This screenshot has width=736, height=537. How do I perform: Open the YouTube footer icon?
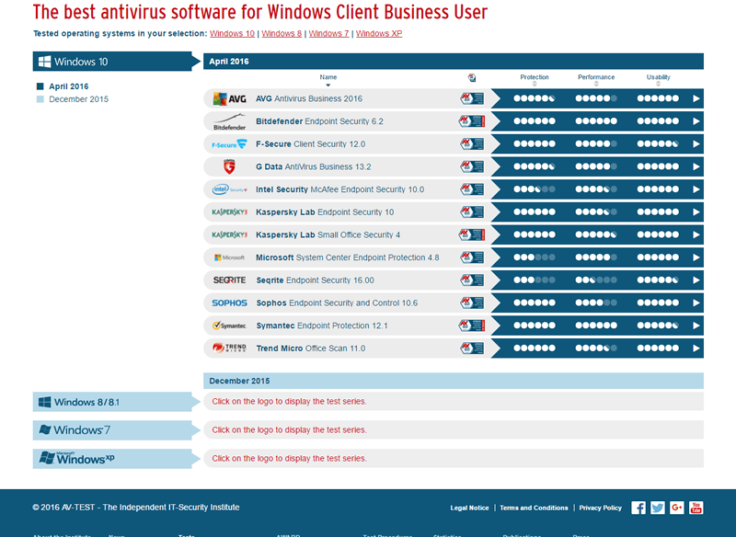point(696,508)
